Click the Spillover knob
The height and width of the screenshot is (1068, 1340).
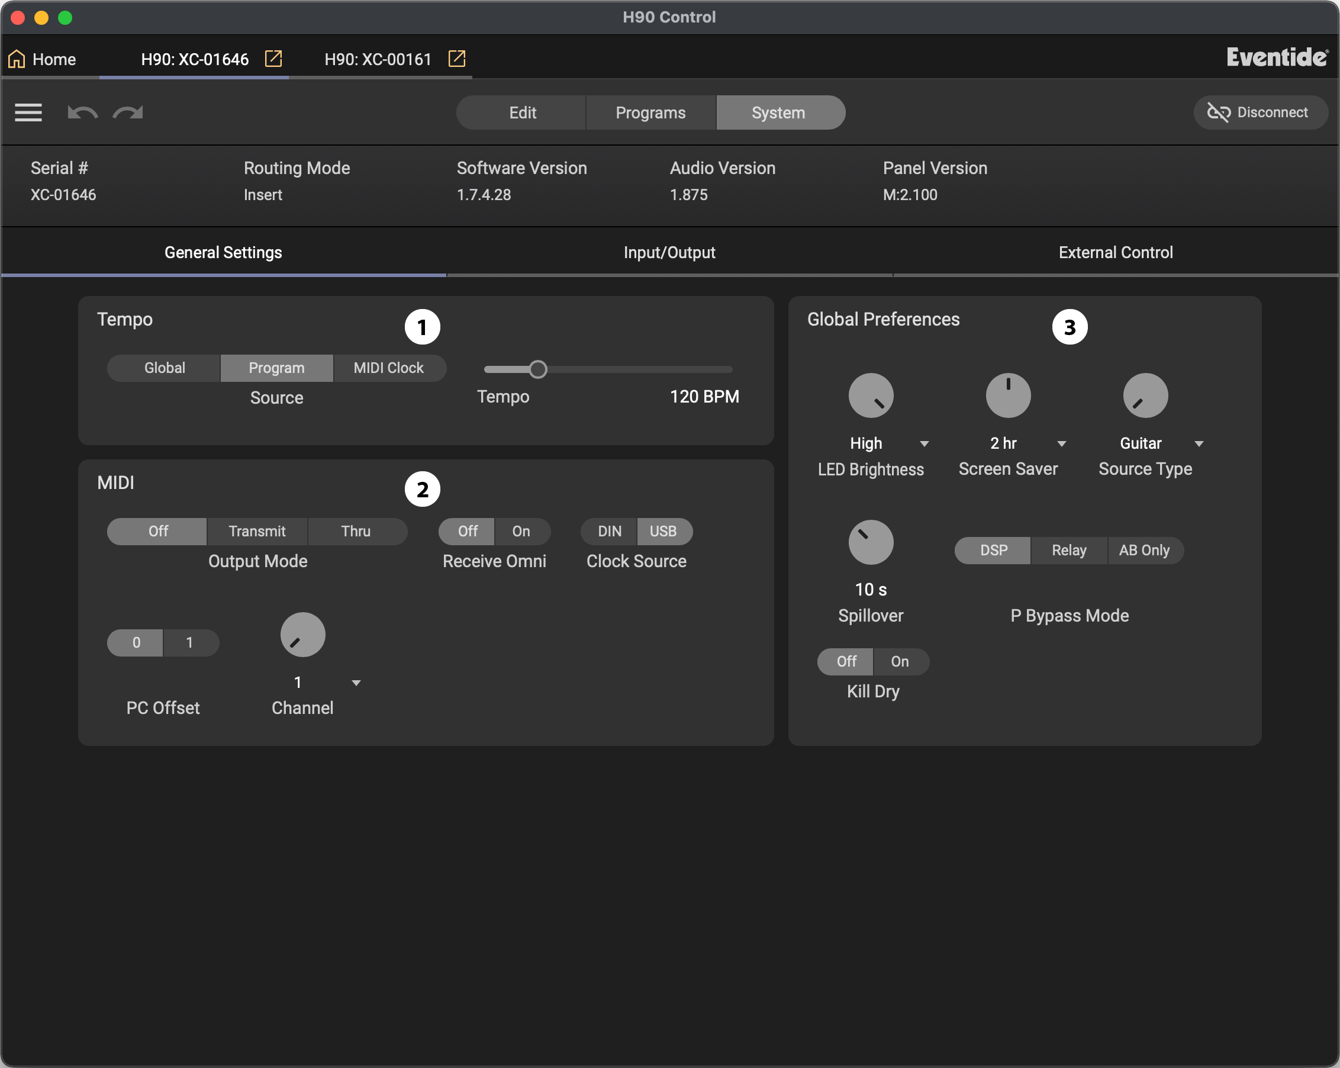(871, 542)
